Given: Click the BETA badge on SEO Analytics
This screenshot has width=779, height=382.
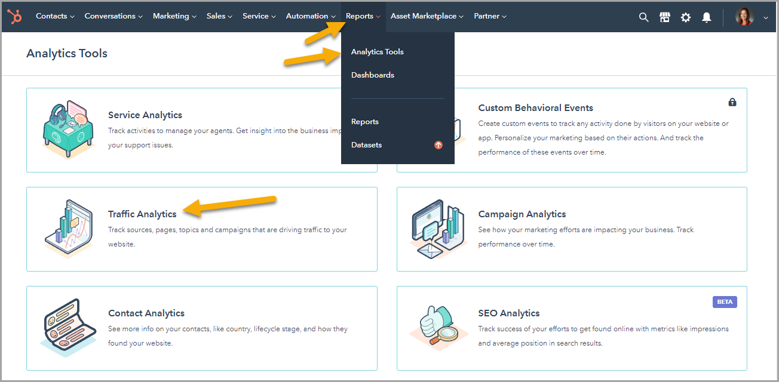Looking at the screenshot, I should pos(725,302).
